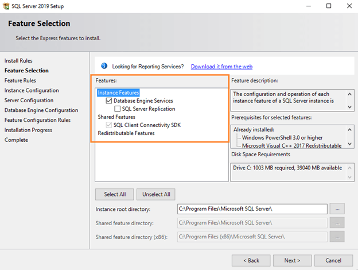Click Microsoft Visual C++ 2017 Redistributable entry
This screenshot has width=358, height=270.
point(291,145)
